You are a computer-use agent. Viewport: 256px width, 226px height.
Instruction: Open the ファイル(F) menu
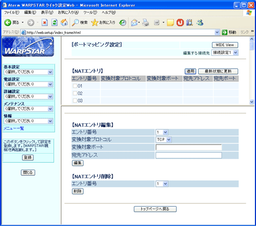[x=12, y=12]
